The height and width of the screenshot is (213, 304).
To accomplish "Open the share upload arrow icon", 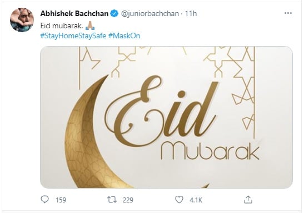I will (248, 200).
